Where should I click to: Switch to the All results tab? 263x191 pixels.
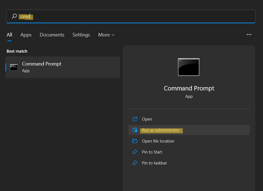[x=9, y=35]
